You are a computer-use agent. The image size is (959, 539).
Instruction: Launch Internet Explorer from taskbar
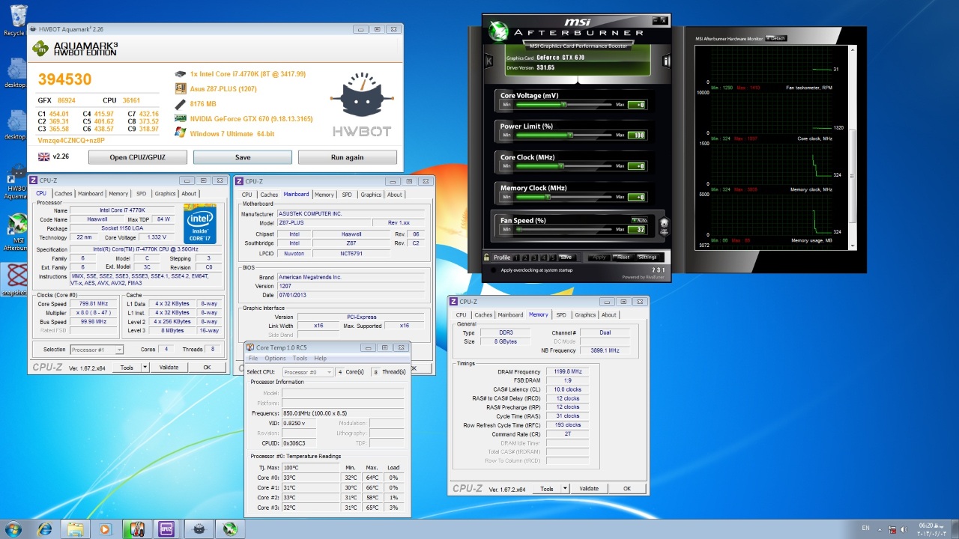pyautogui.click(x=45, y=529)
